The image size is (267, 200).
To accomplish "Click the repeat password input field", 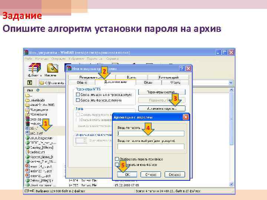I will point(151,147).
